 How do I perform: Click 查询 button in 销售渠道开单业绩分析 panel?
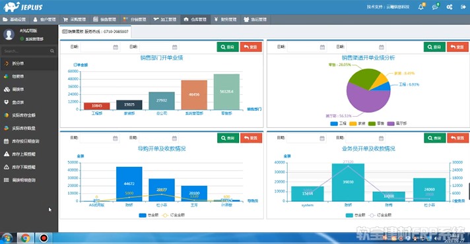pos(434,47)
